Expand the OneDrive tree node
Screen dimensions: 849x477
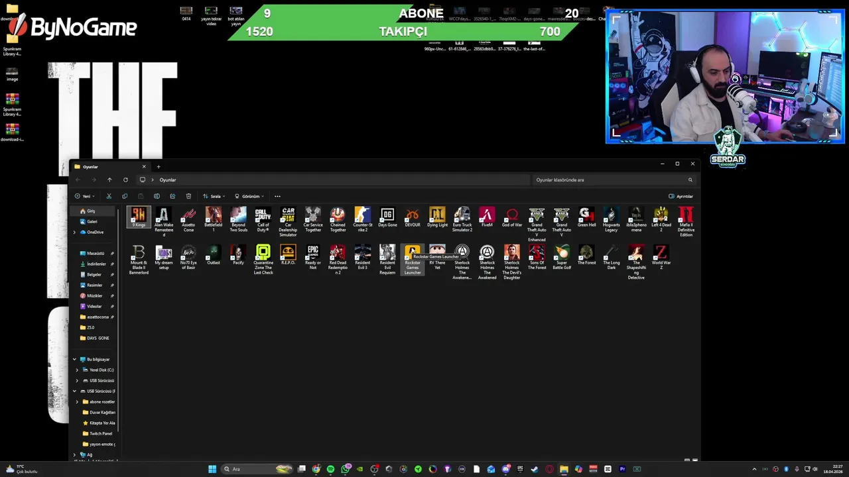(x=74, y=232)
